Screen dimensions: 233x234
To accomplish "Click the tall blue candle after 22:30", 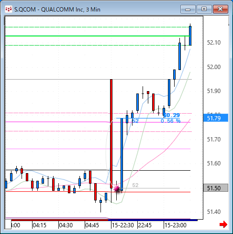I will click(x=122, y=154).
